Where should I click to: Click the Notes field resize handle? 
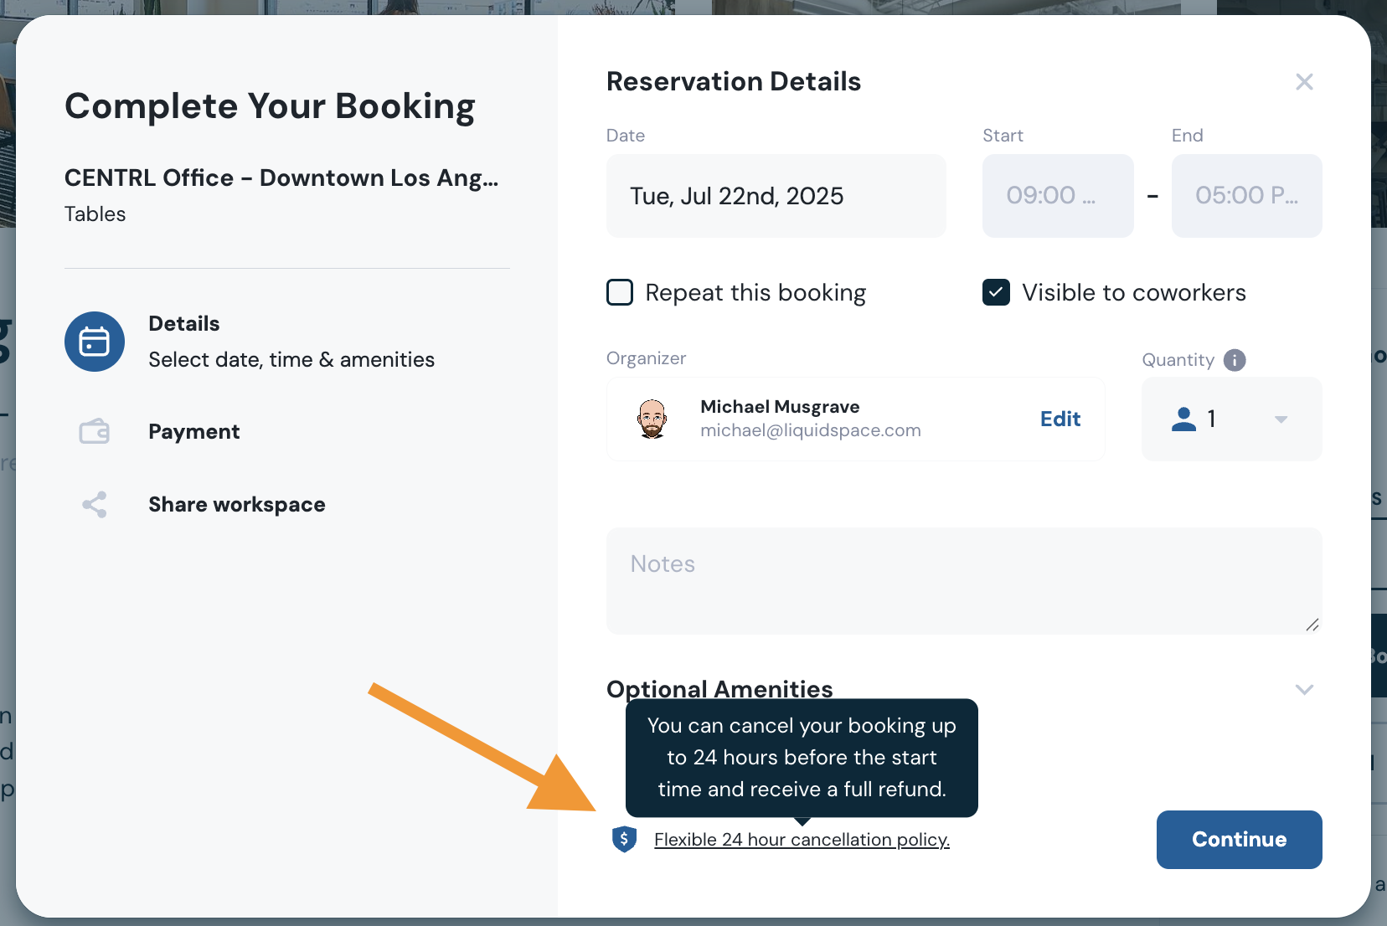pos(1312,625)
